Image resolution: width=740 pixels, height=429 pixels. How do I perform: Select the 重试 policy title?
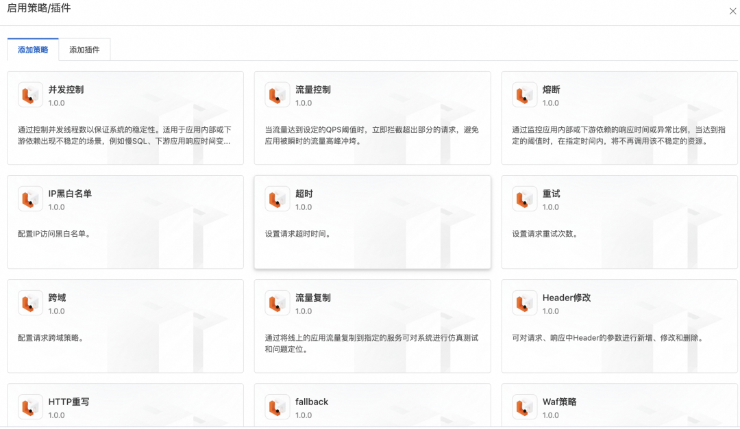tap(551, 194)
